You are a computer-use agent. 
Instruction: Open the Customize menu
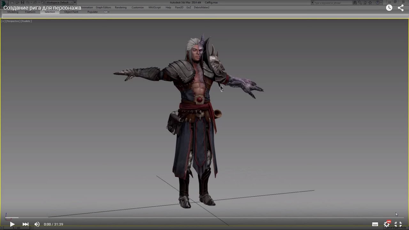137,7
